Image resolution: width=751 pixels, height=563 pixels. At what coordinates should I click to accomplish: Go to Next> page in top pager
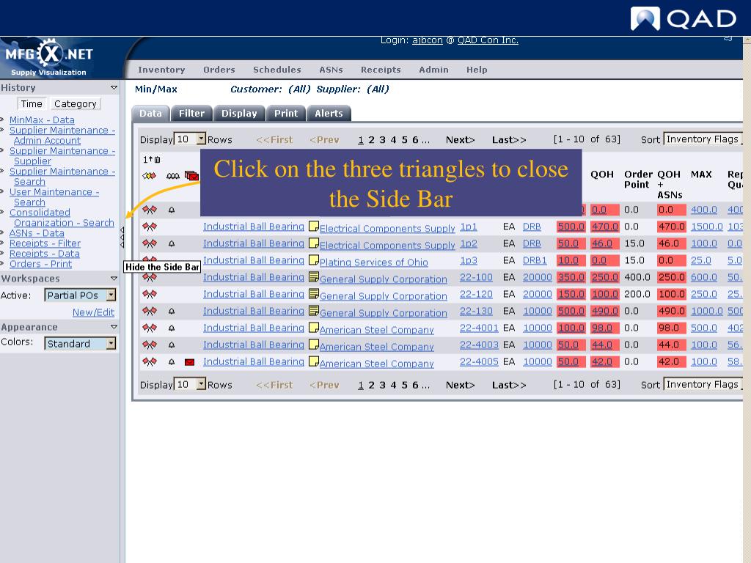461,140
